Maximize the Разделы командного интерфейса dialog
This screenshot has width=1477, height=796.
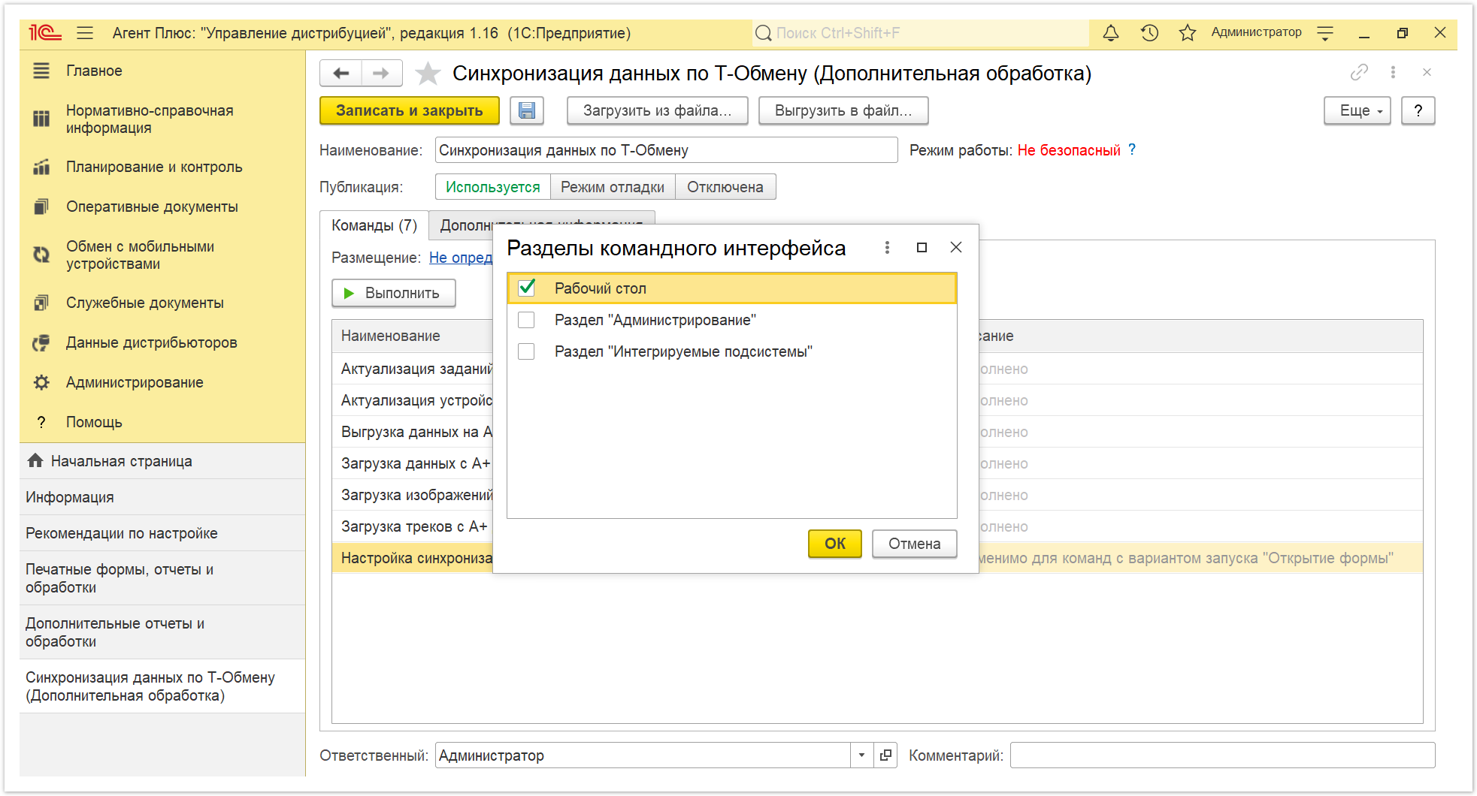(922, 247)
